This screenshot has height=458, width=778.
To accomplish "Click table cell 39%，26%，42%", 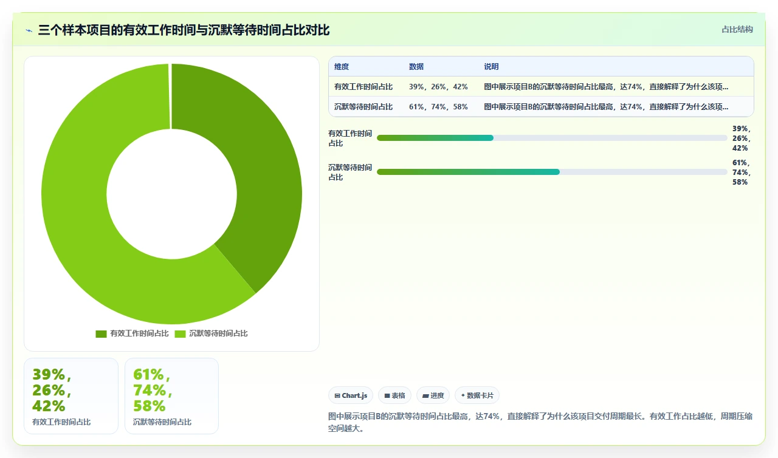I will [x=438, y=87].
